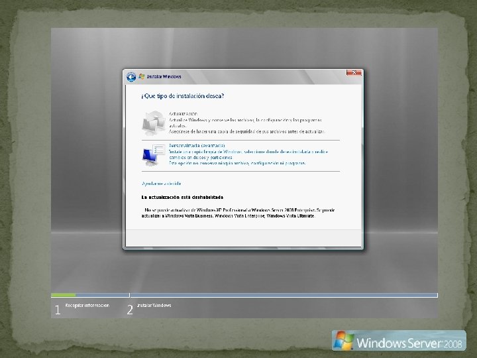The width and height of the screenshot is (477, 358).
Task: Close the Instalar Windows dialog
Action: (x=354, y=72)
